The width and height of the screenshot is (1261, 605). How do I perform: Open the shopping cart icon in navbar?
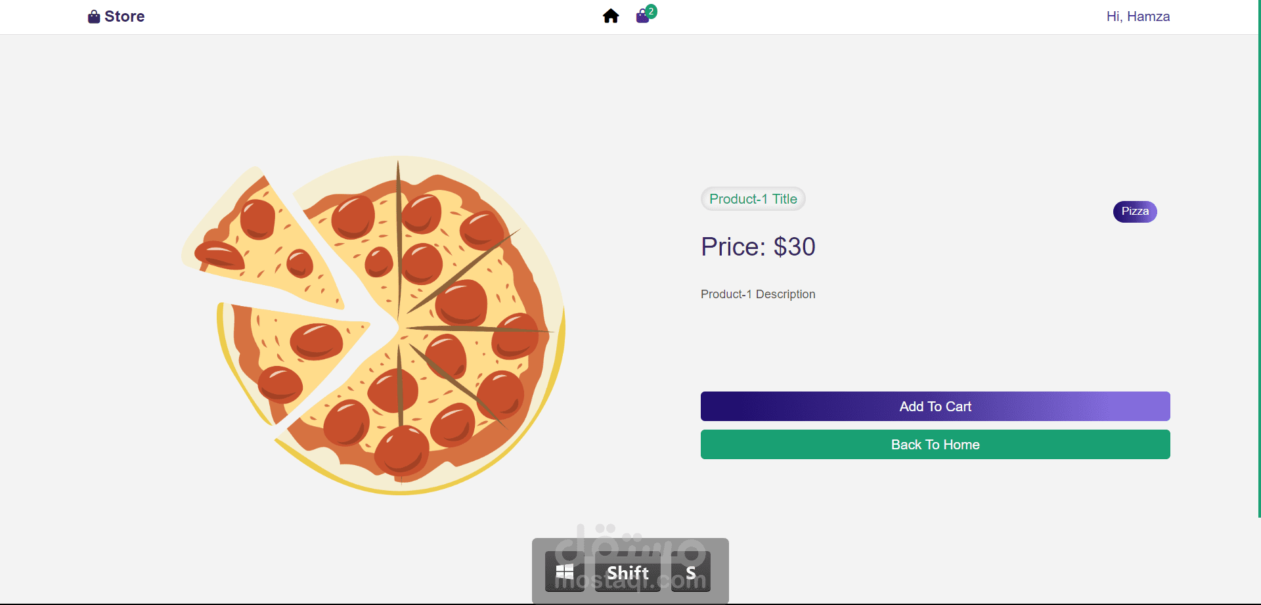coord(642,17)
